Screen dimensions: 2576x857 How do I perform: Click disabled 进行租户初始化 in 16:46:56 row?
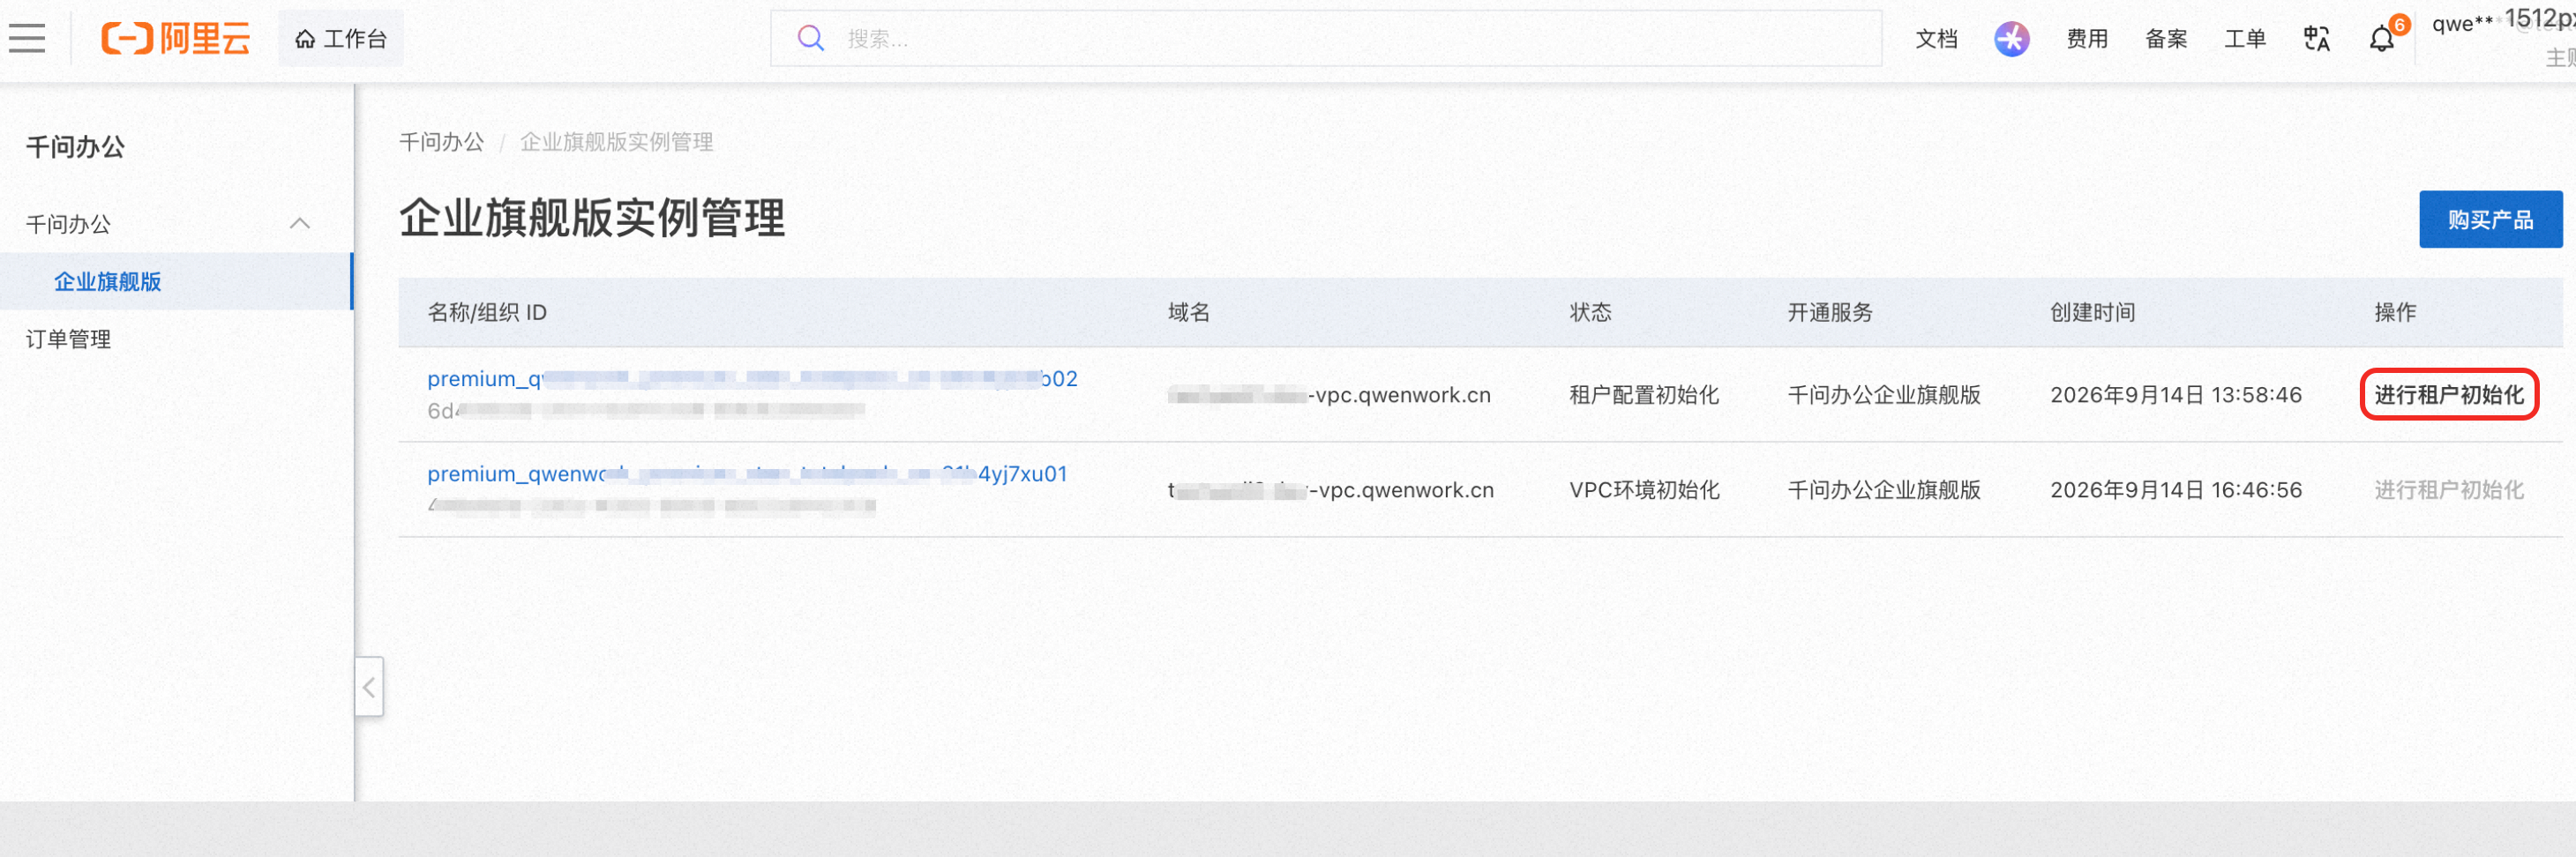(x=2449, y=489)
